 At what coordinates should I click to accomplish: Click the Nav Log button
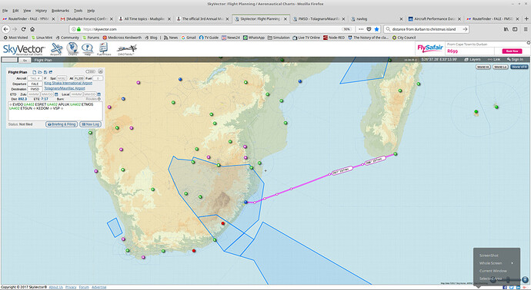90,124
